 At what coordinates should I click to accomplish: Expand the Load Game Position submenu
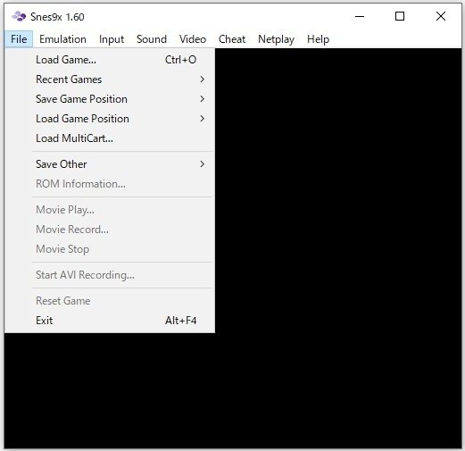click(x=110, y=119)
